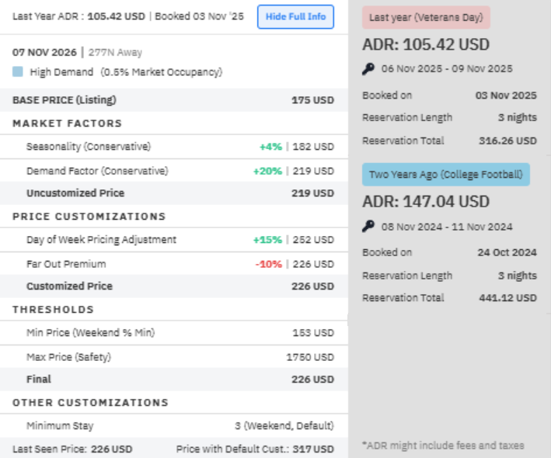This screenshot has height=458, width=551.
Task: Click the key icon beside 08 Nov 2024 dates
Action: coord(368,227)
